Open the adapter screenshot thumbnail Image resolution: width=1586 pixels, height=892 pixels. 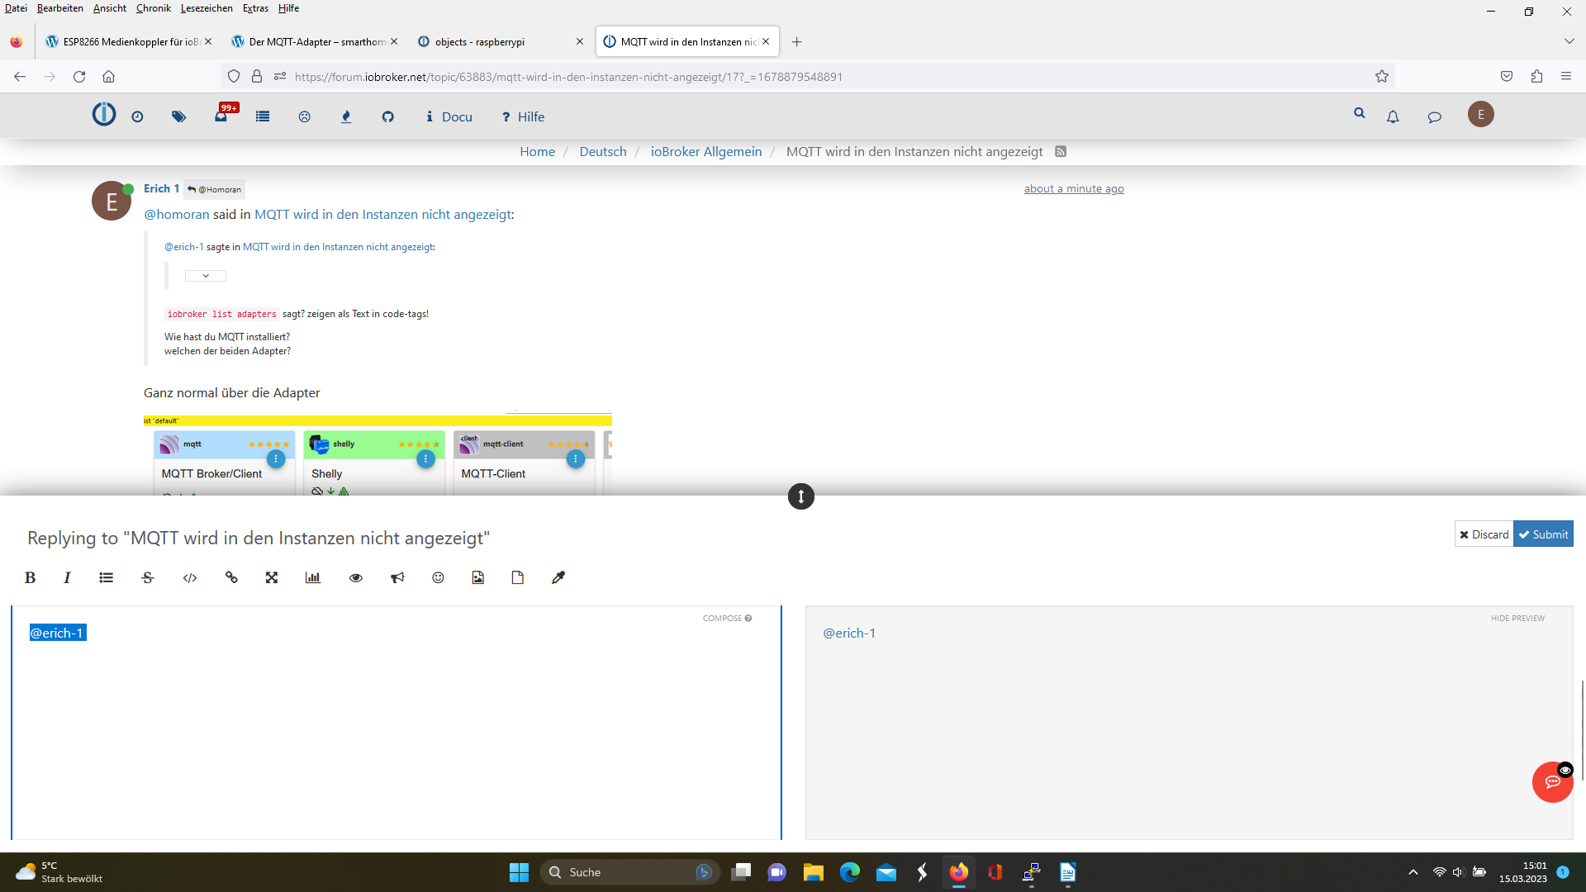[378, 454]
